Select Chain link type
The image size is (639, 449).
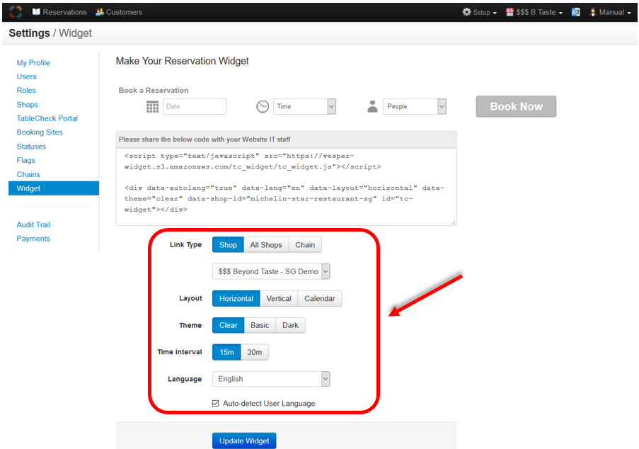tap(305, 245)
